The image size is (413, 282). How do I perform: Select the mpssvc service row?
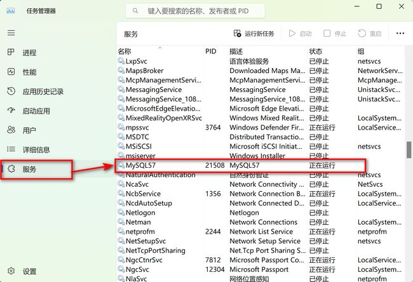pyautogui.click(x=261, y=128)
